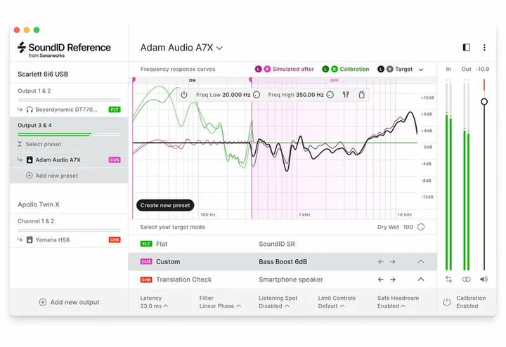The image size is (506, 347).
Task: Select Output 3 & 4
Action: (x=34, y=126)
